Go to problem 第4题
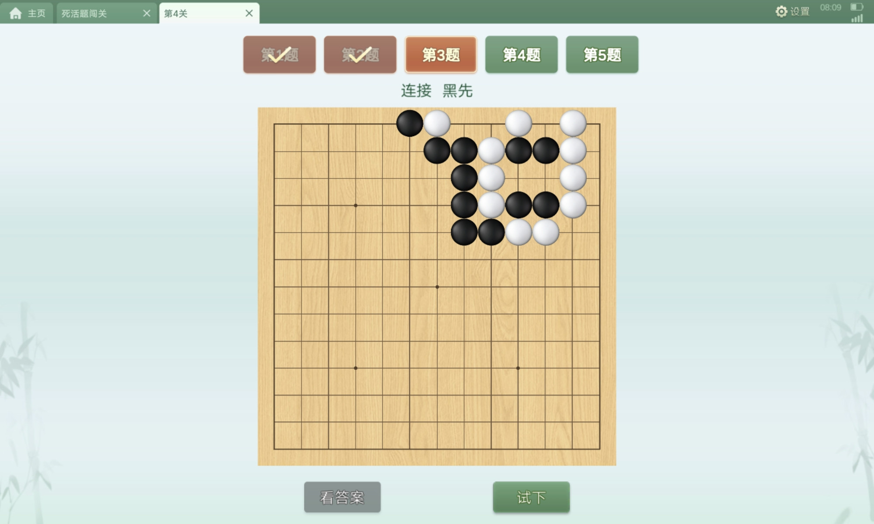 (x=521, y=55)
